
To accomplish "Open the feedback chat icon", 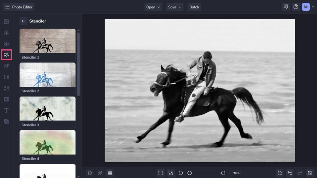I will pos(286,7).
